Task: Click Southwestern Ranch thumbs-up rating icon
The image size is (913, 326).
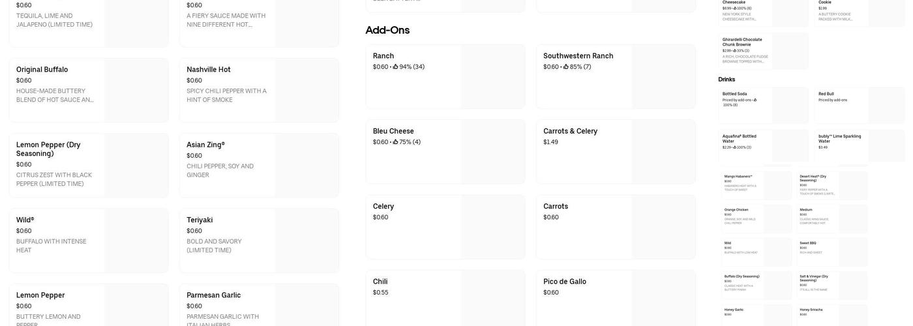Action: [x=566, y=67]
